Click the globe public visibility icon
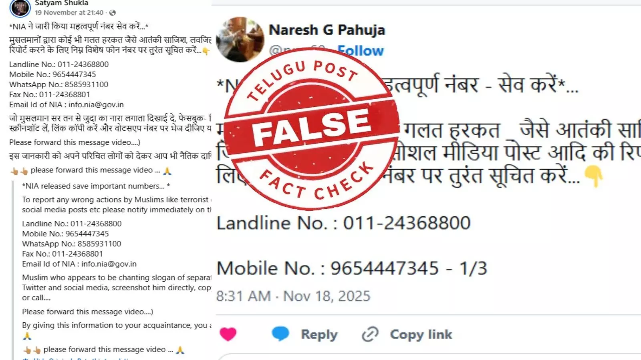The height and width of the screenshot is (360, 641). (x=113, y=13)
